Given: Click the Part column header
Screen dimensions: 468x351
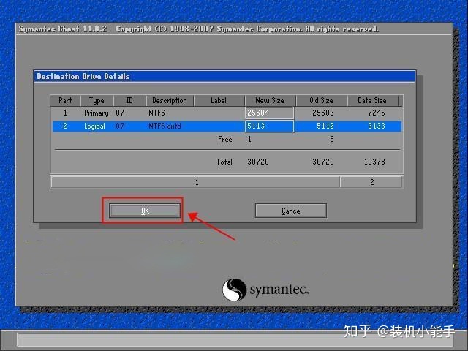Looking at the screenshot, I should pyautogui.click(x=65, y=101).
